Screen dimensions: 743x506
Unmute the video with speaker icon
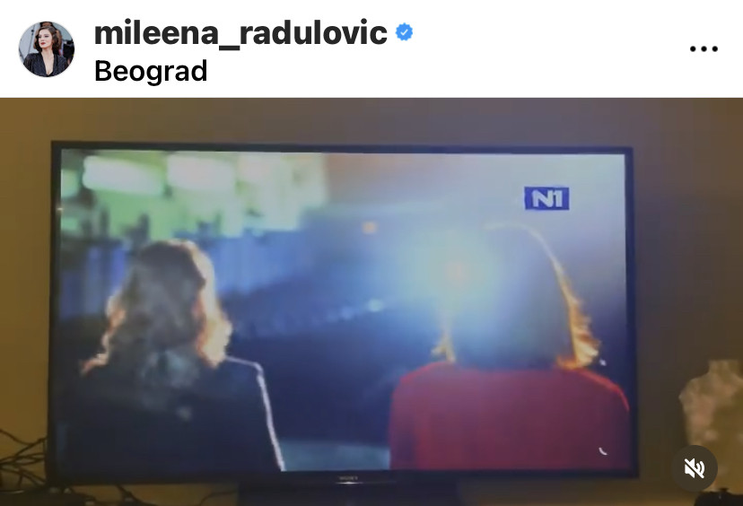coord(695,468)
